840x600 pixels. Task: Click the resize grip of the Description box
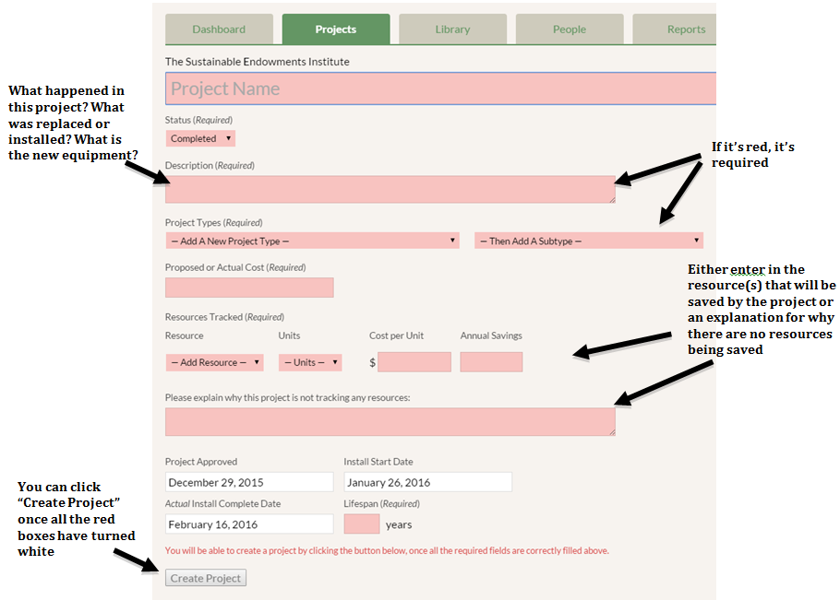coord(612,199)
